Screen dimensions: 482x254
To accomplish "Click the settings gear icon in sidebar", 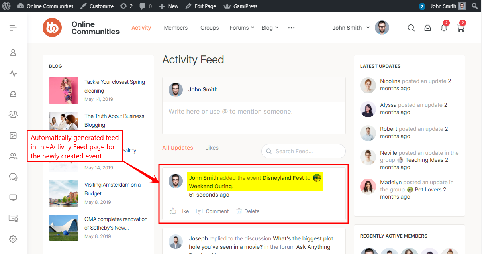I will point(13,239).
